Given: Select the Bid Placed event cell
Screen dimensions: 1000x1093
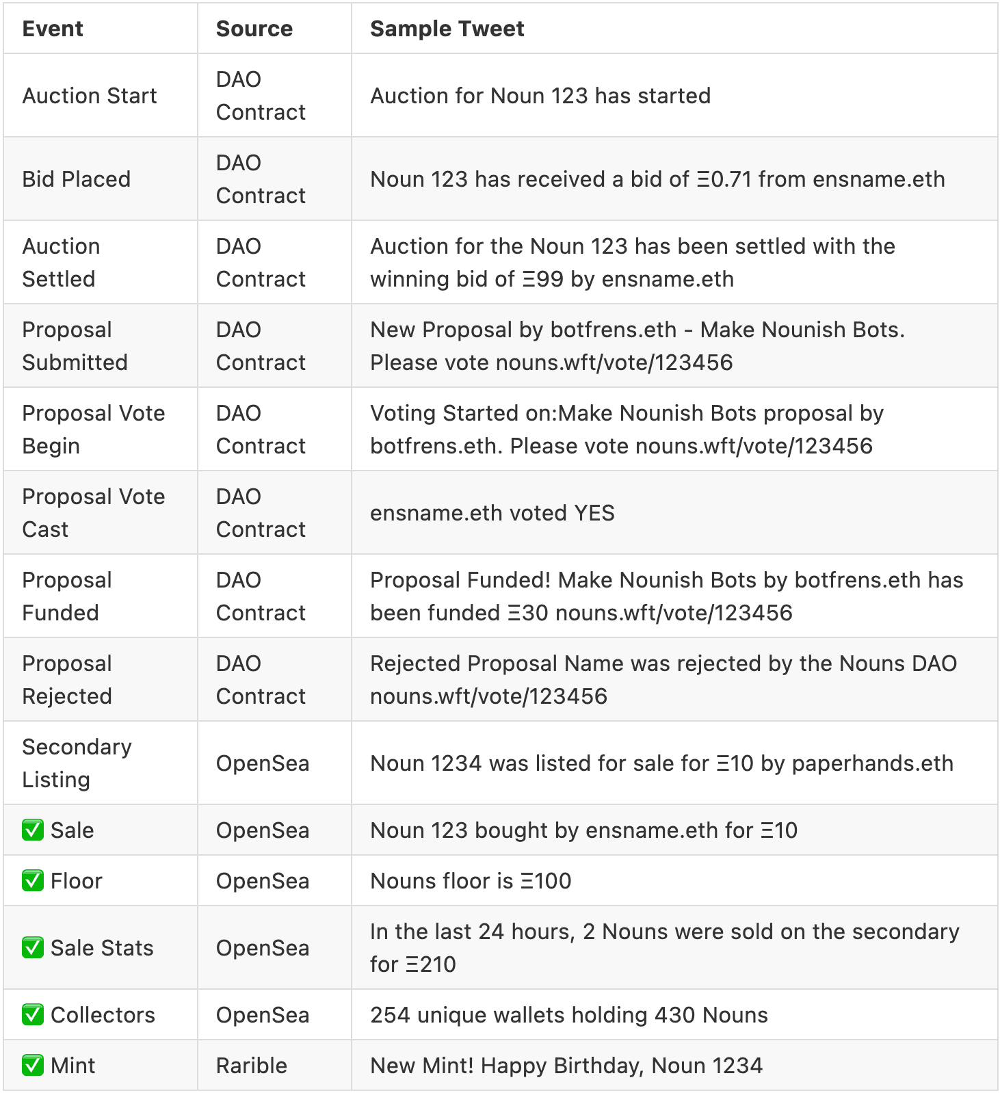Looking at the screenshot, I should pos(76,179).
